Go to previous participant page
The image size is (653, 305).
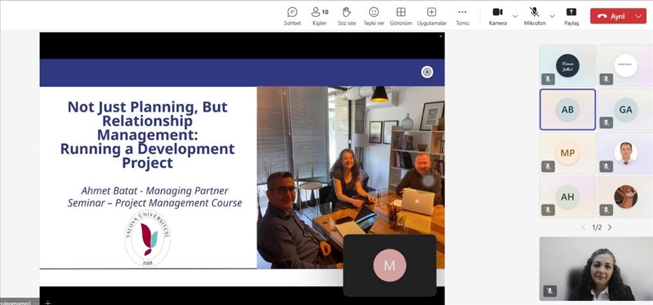click(x=583, y=227)
